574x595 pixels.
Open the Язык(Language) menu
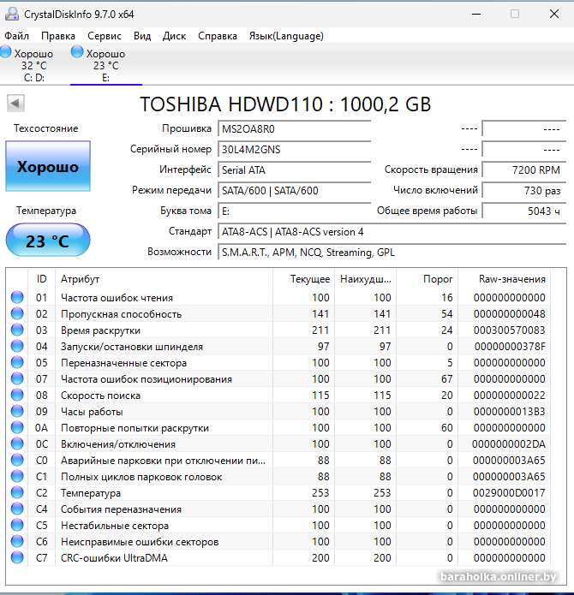pyautogui.click(x=286, y=36)
